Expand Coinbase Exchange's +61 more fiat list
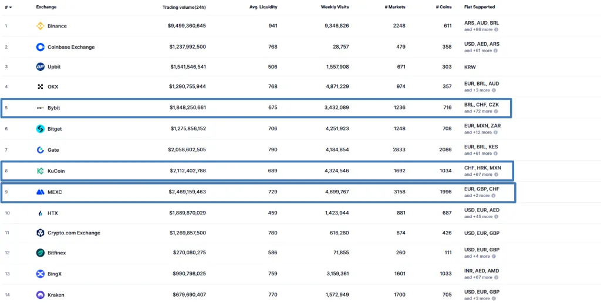Screen dimensions: 601x303 tap(480, 50)
